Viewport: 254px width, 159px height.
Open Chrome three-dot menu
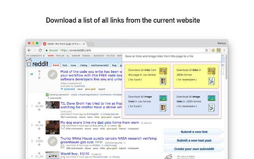pyautogui.click(x=224, y=50)
